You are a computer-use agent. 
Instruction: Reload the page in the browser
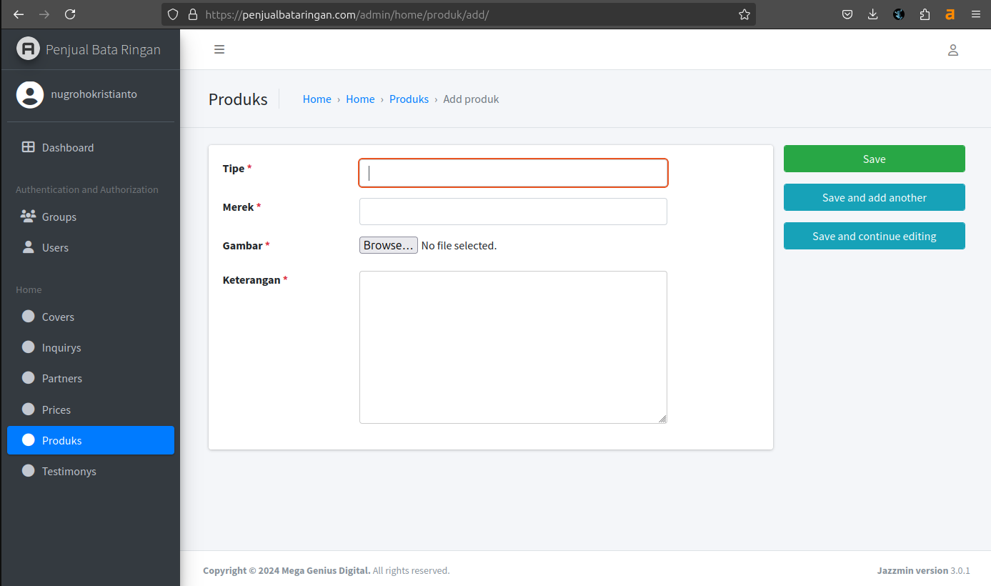coord(70,14)
